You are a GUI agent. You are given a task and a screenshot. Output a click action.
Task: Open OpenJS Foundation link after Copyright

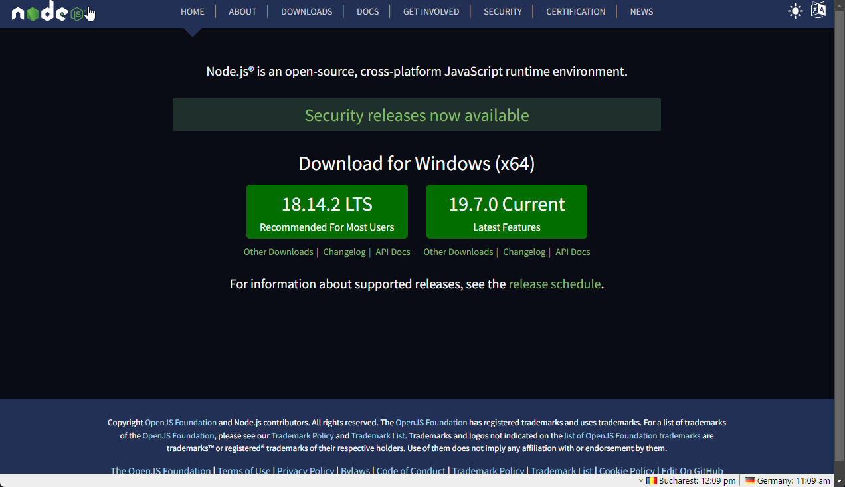(181, 423)
